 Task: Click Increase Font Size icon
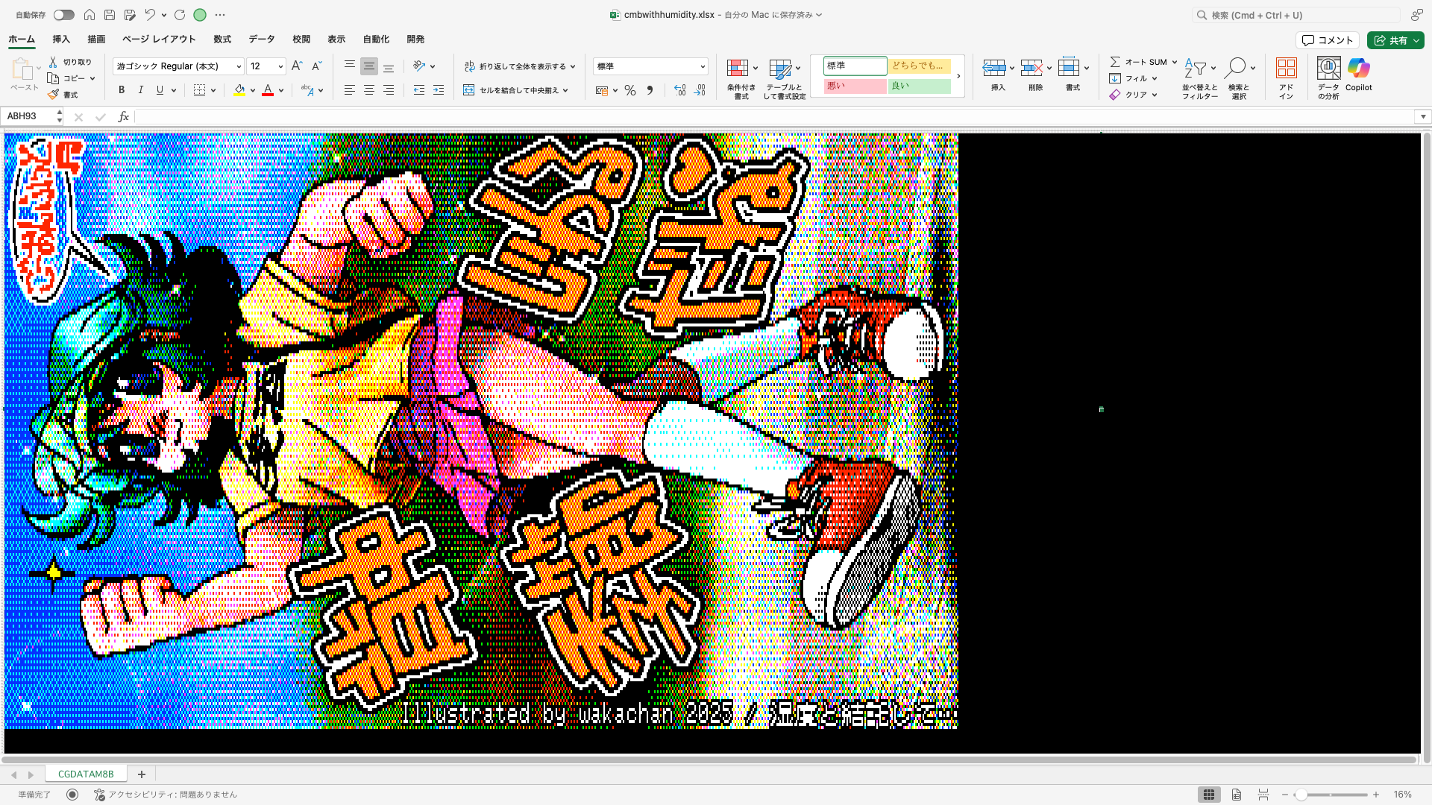(x=297, y=66)
